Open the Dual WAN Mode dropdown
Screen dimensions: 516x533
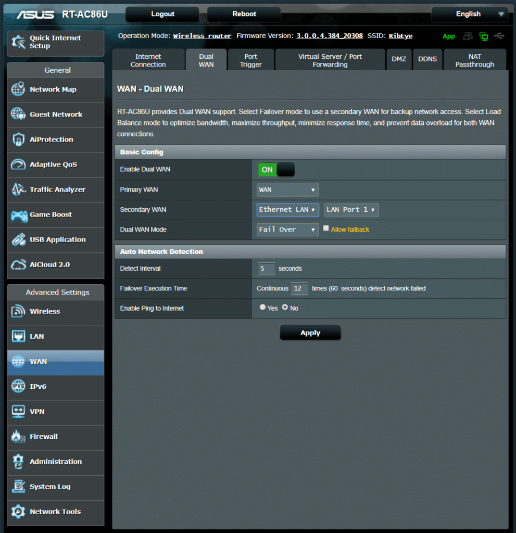[287, 230]
